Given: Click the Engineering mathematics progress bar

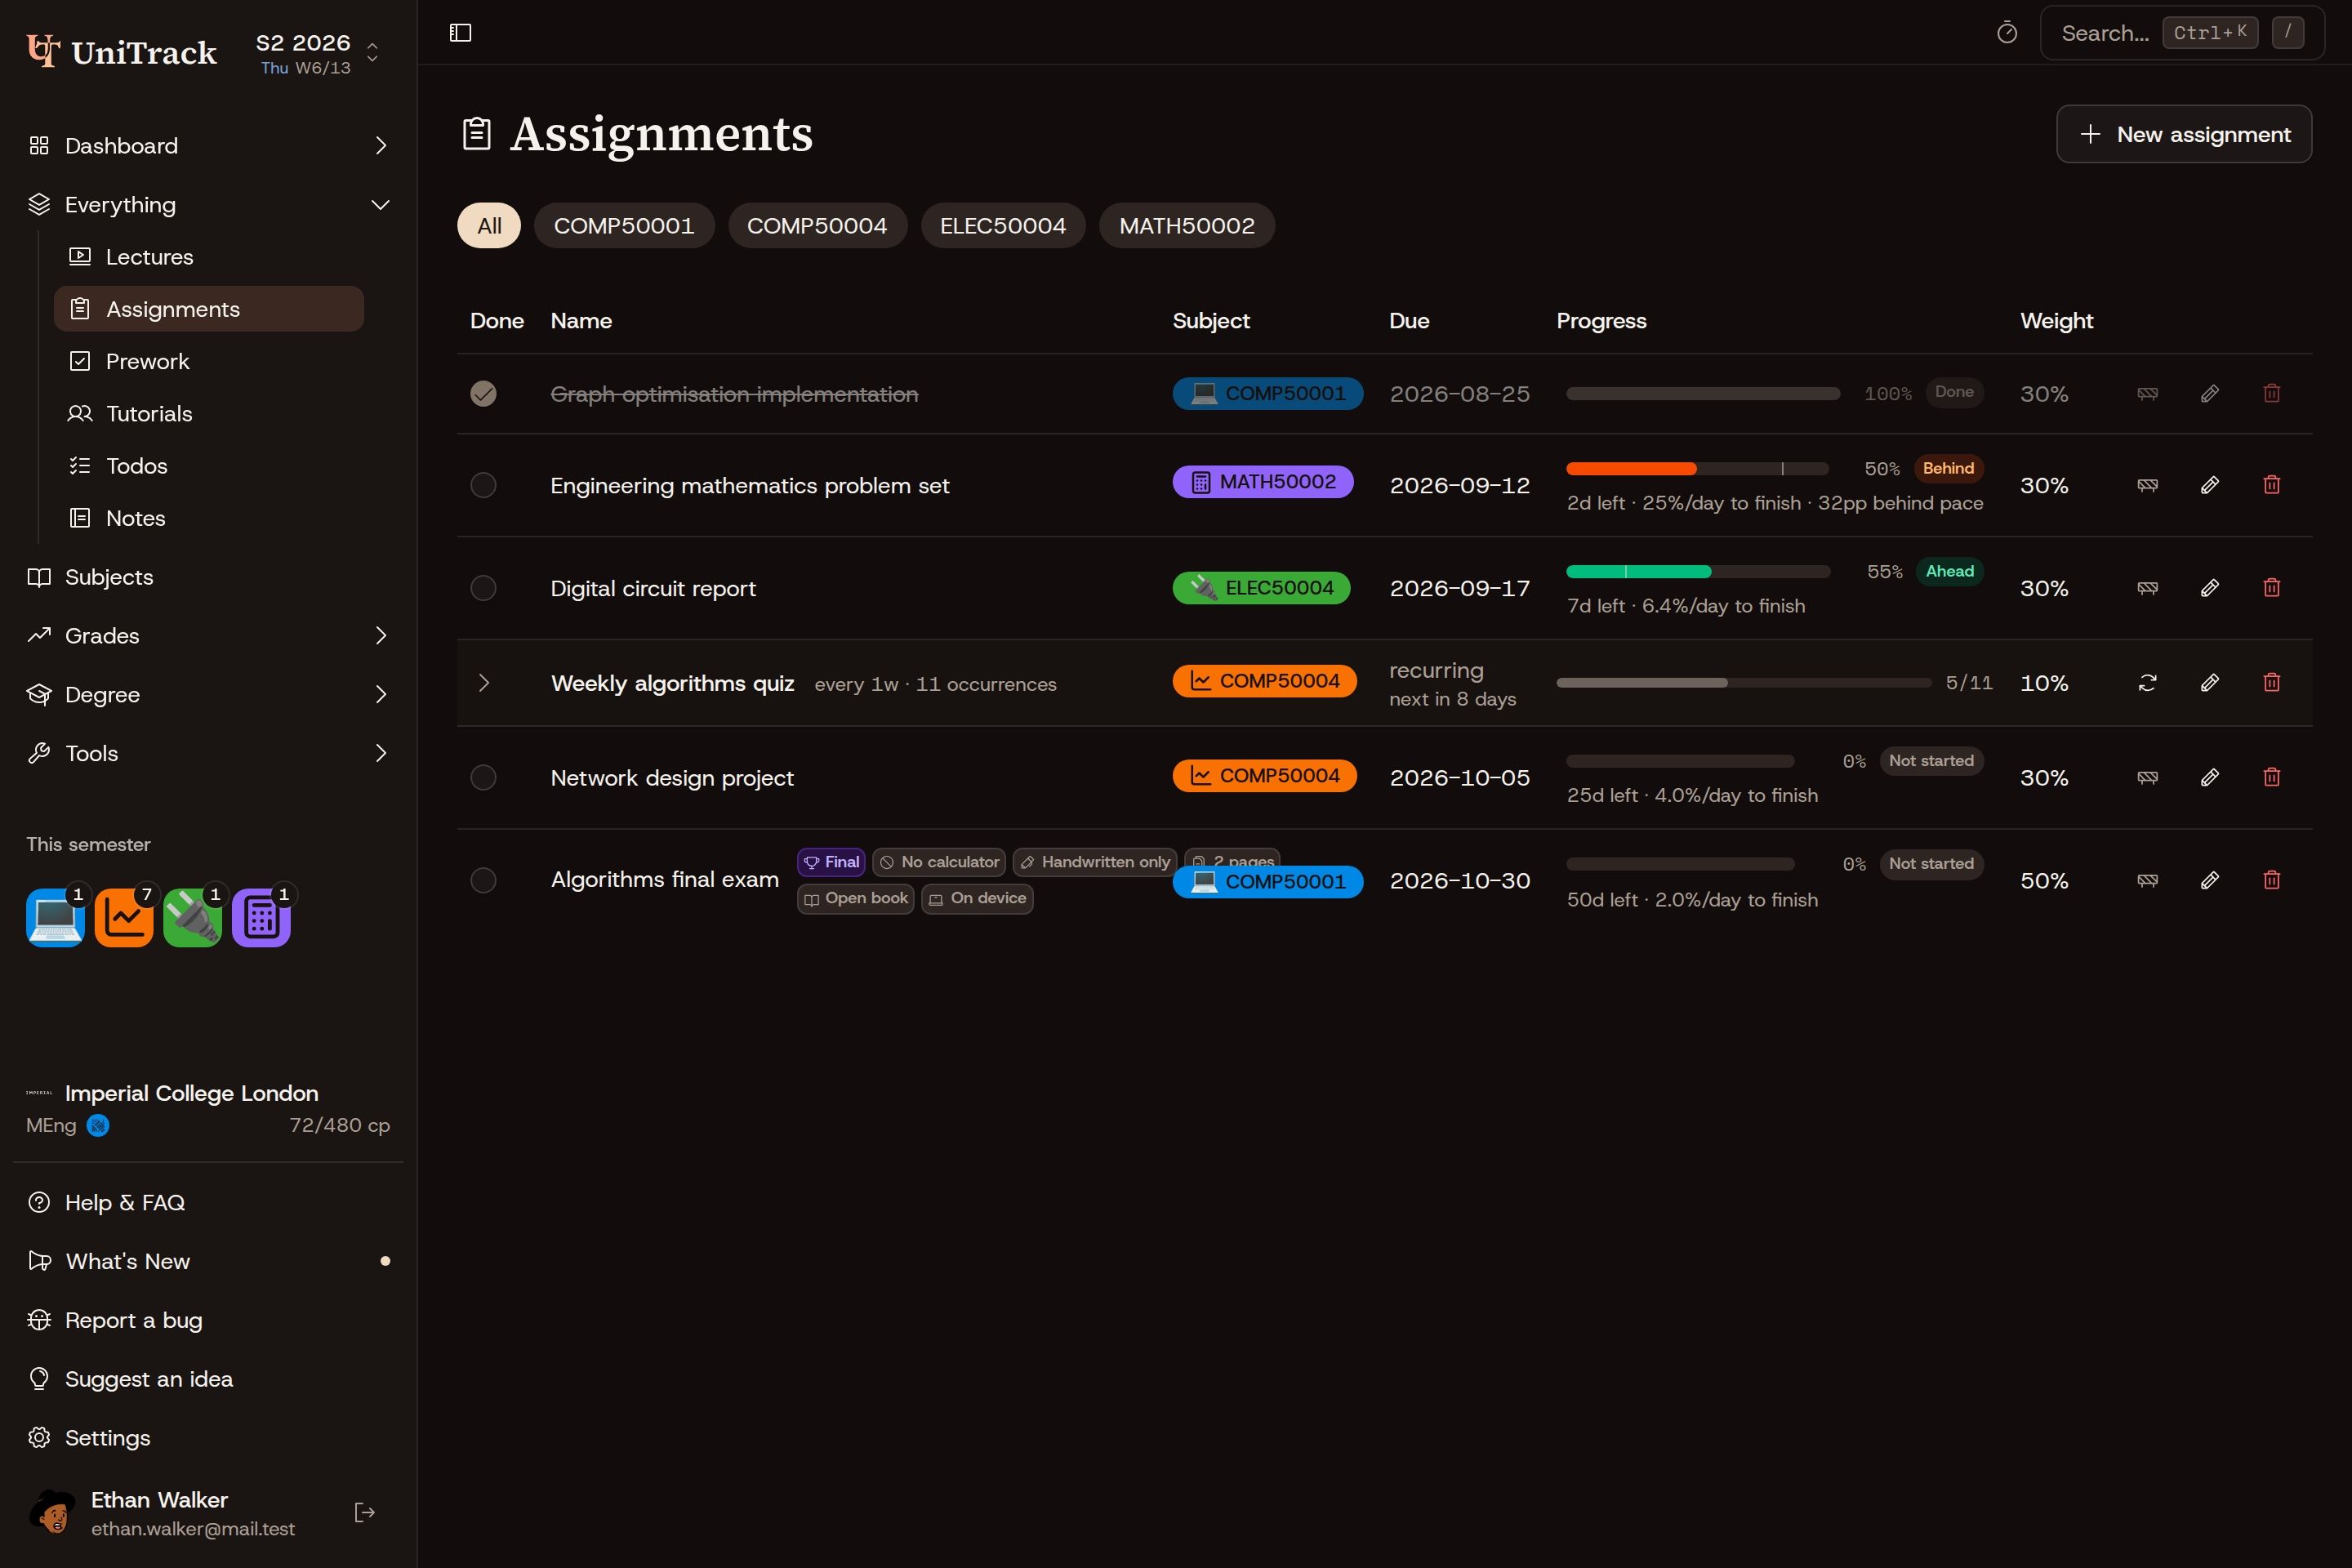Looking at the screenshot, I should tap(1697, 469).
